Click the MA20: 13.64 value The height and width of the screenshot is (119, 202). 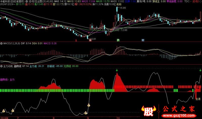[88, 2]
